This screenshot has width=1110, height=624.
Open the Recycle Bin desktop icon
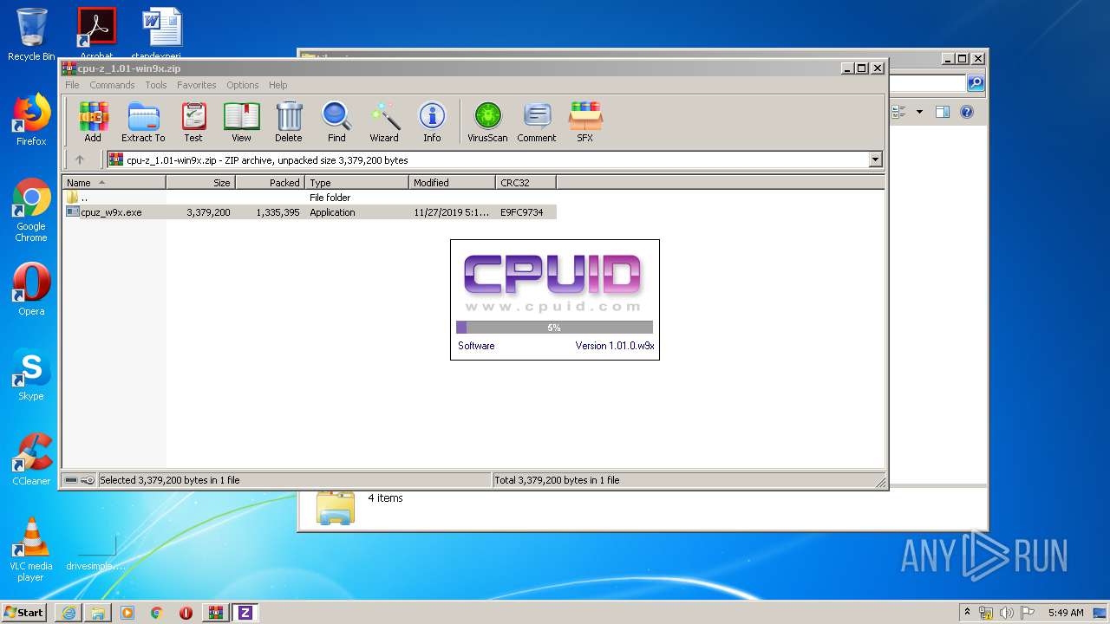[31, 35]
